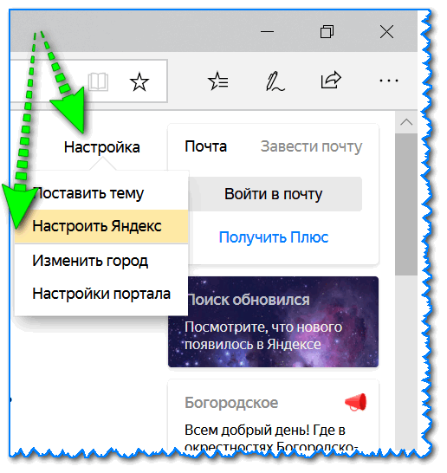Choose Поставить тему menu item
Image resolution: width=447 pixels, height=473 pixels.
(101, 193)
